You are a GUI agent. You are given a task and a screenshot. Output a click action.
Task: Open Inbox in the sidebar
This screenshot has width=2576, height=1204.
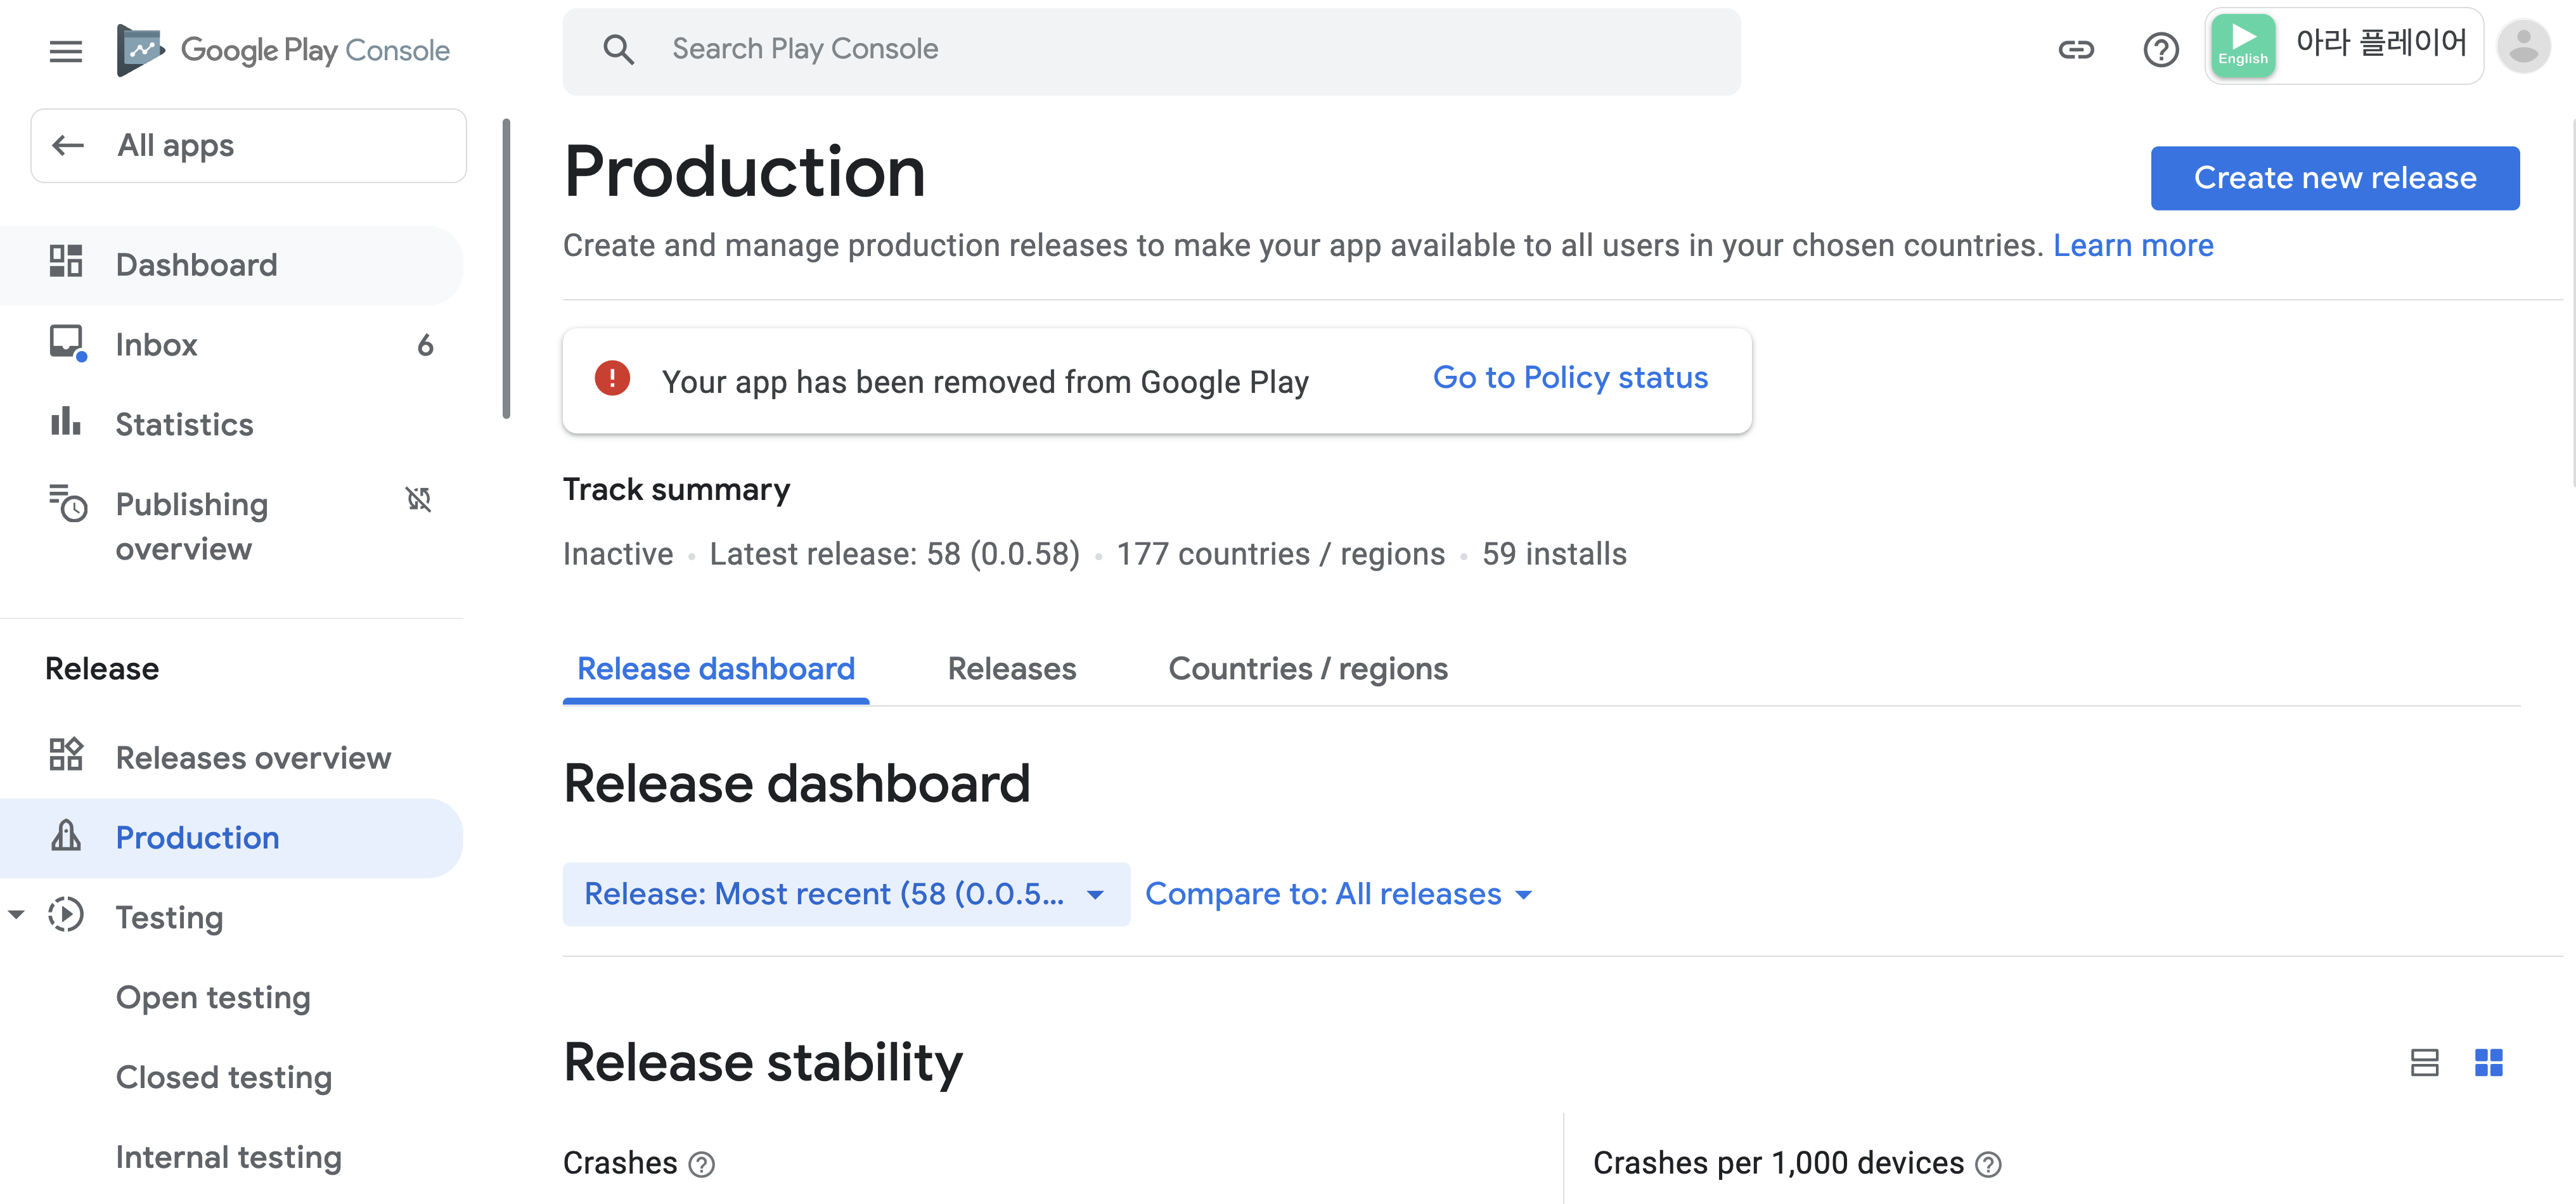coord(156,345)
